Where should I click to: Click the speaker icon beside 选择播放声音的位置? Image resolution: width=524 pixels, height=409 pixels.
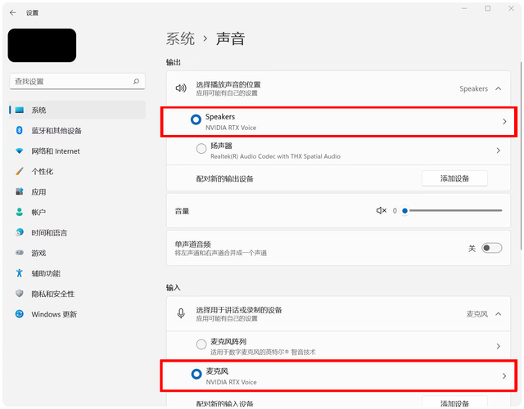click(x=181, y=88)
